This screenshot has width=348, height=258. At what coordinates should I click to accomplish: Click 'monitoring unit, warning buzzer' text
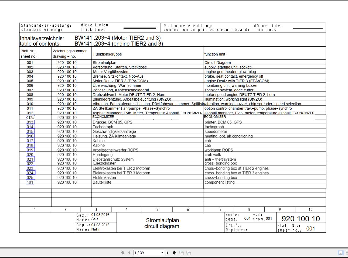(231, 85)
